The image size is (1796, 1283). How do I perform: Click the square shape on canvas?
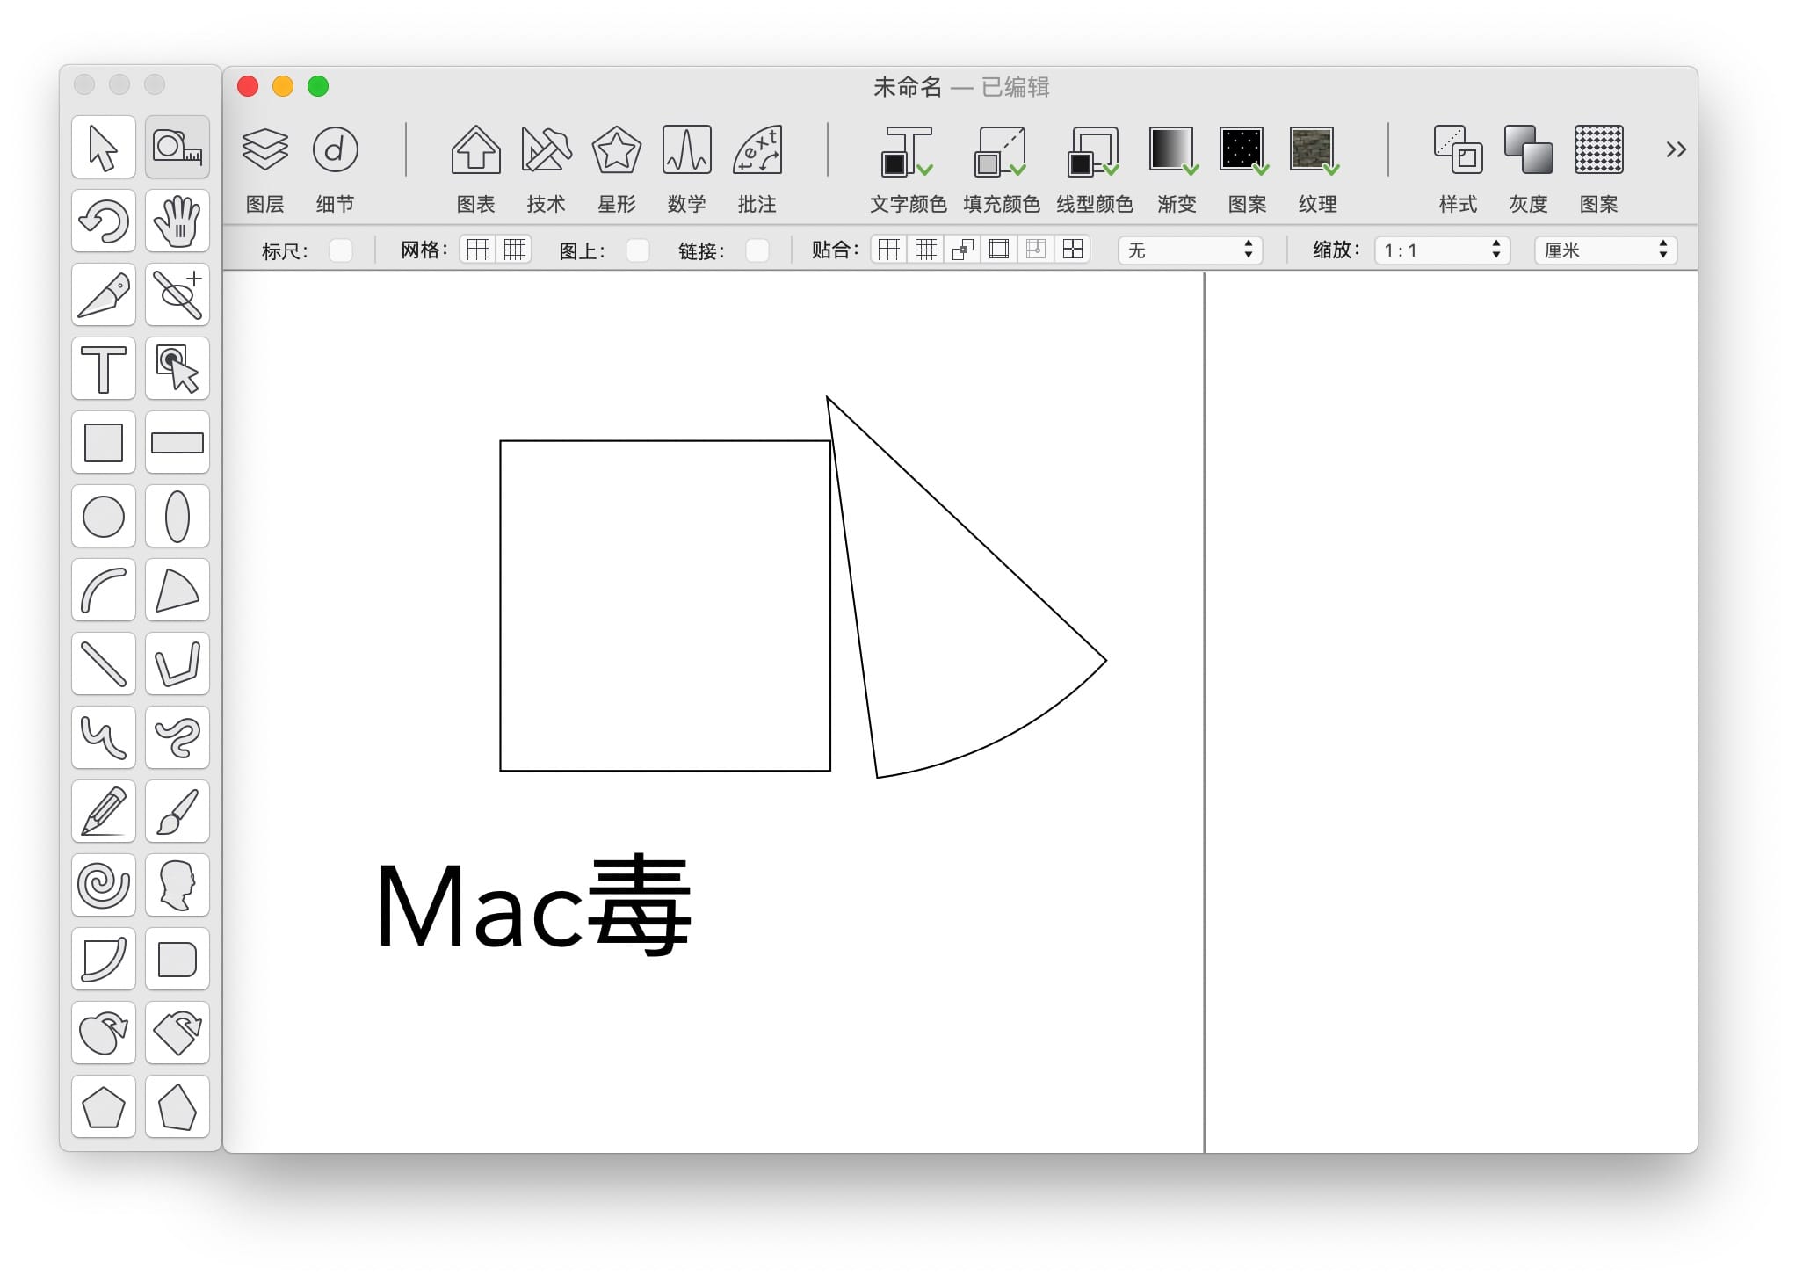[x=665, y=606]
